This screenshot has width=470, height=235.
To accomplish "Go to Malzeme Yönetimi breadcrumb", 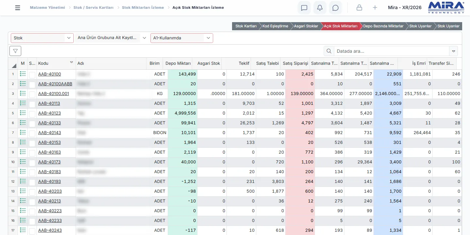I will pyautogui.click(x=47, y=7).
